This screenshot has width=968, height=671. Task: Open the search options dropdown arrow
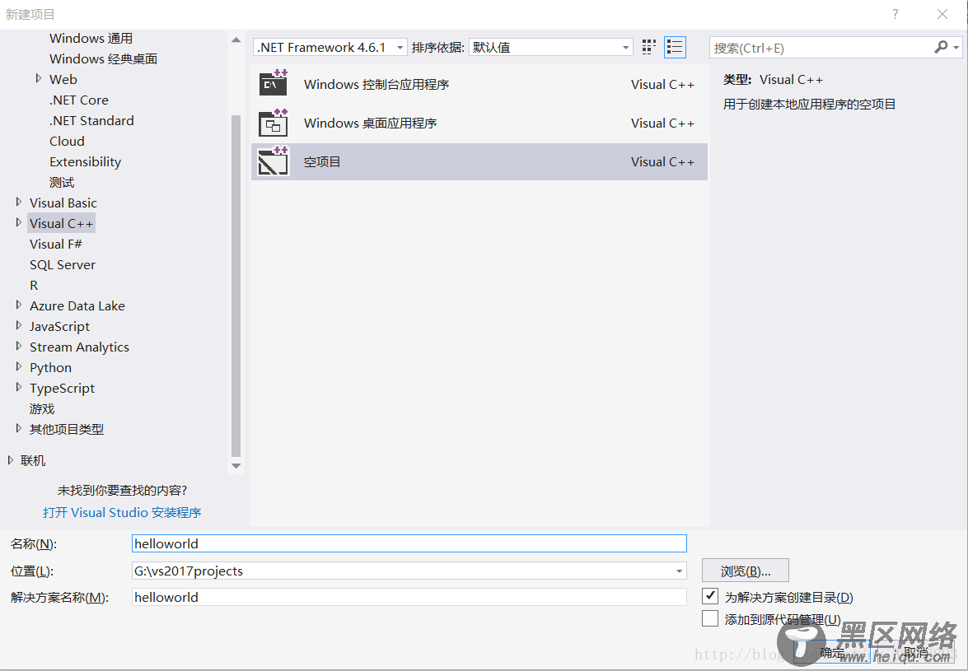[x=956, y=48]
